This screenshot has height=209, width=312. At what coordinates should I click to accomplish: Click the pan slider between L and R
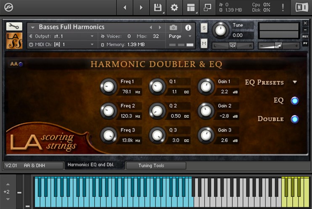233,46
